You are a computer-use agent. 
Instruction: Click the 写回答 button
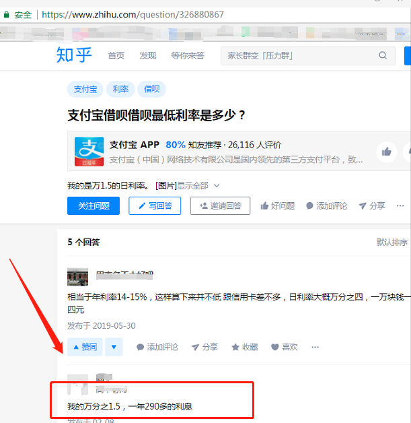[155, 206]
